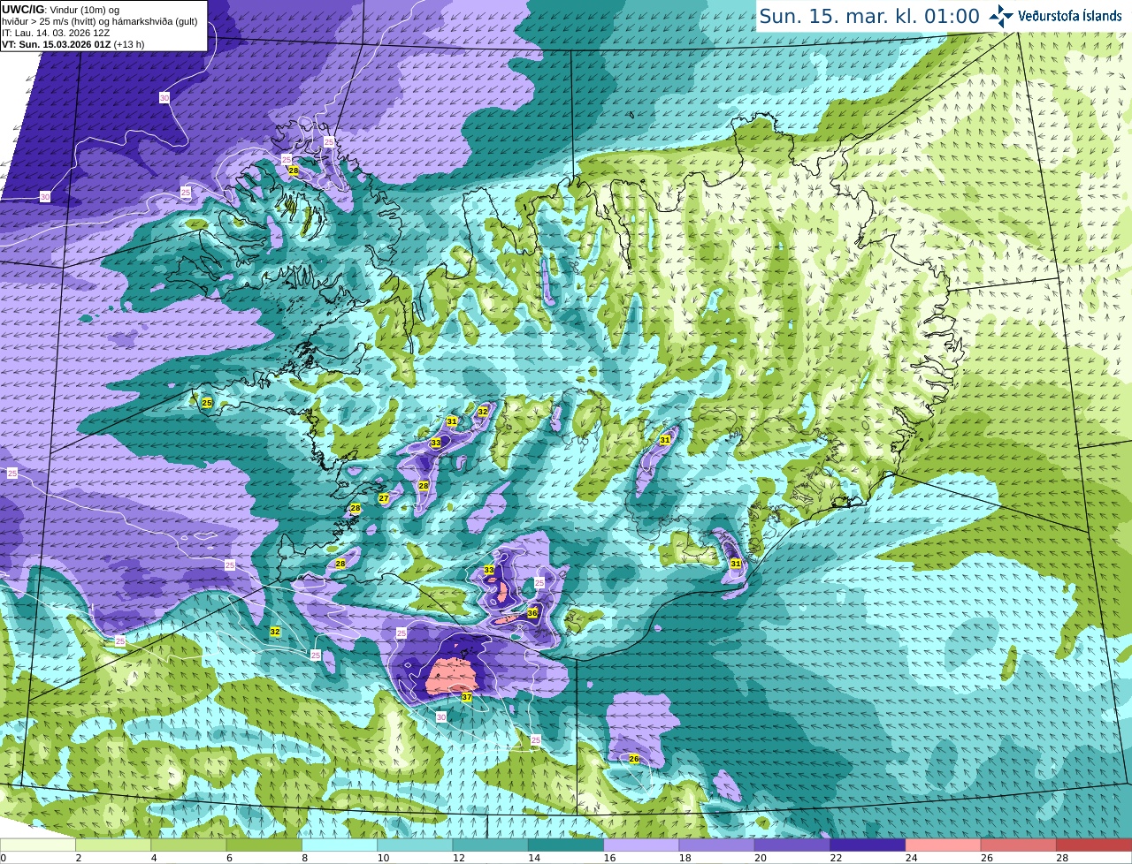
Task: Click the yellow 27 peak gust label
Action: [384, 498]
